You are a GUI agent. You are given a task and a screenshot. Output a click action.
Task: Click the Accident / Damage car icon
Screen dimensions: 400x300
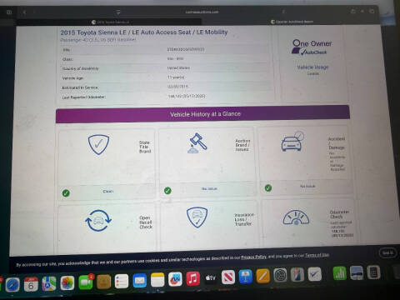tap(292, 141)
